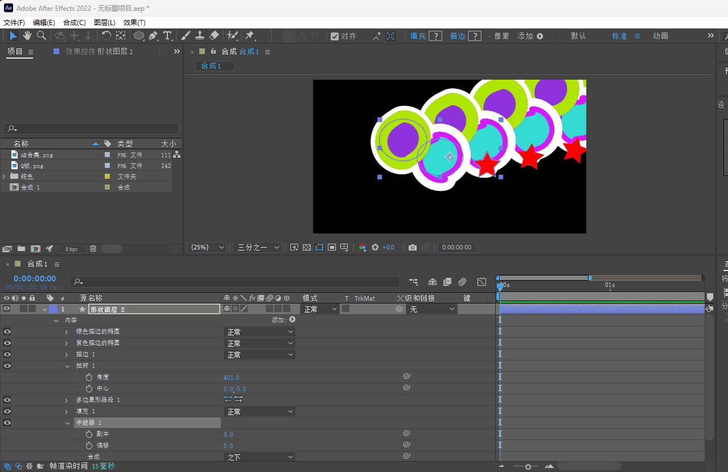Click the 描边 stroke options label in toolbar
The image size is (728, 472).
pyautogui.click(x=458, y=36)
